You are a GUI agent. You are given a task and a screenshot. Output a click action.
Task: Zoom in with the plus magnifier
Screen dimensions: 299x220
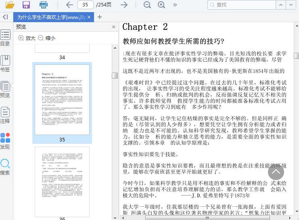[161, 5]
